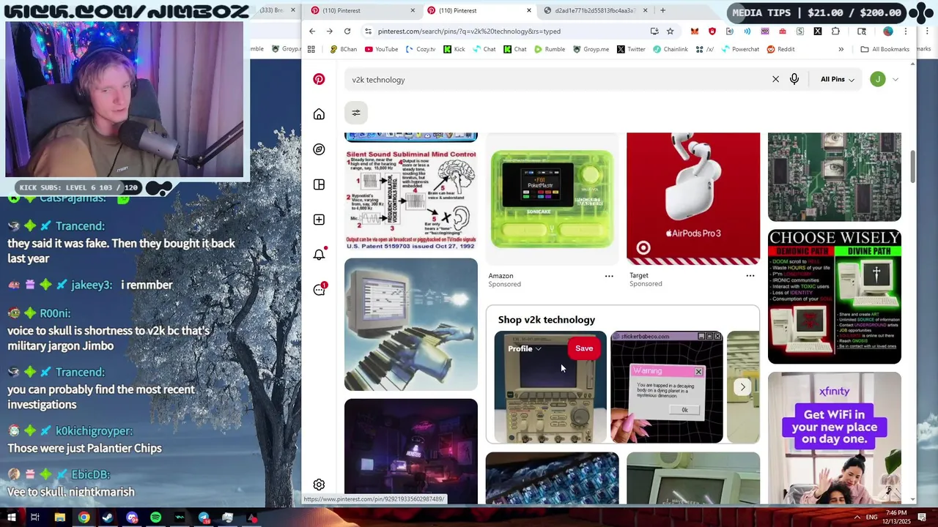Open the Xfinity WiFi ad pin

[x=835, y=438]
